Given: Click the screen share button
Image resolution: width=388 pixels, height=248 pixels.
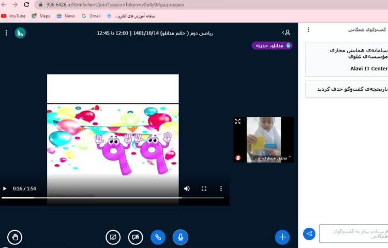Looking at the screenshot, I should click(113, 237).
